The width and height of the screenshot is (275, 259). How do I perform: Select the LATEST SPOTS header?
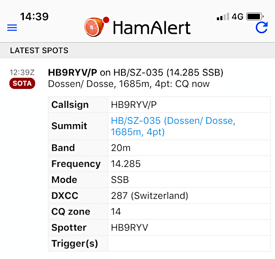coord(39,50)
